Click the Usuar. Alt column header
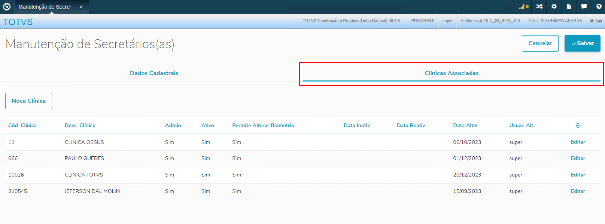The width and height of the screenshot is (605, 224). pyautogui.click(x=521, y=125)
